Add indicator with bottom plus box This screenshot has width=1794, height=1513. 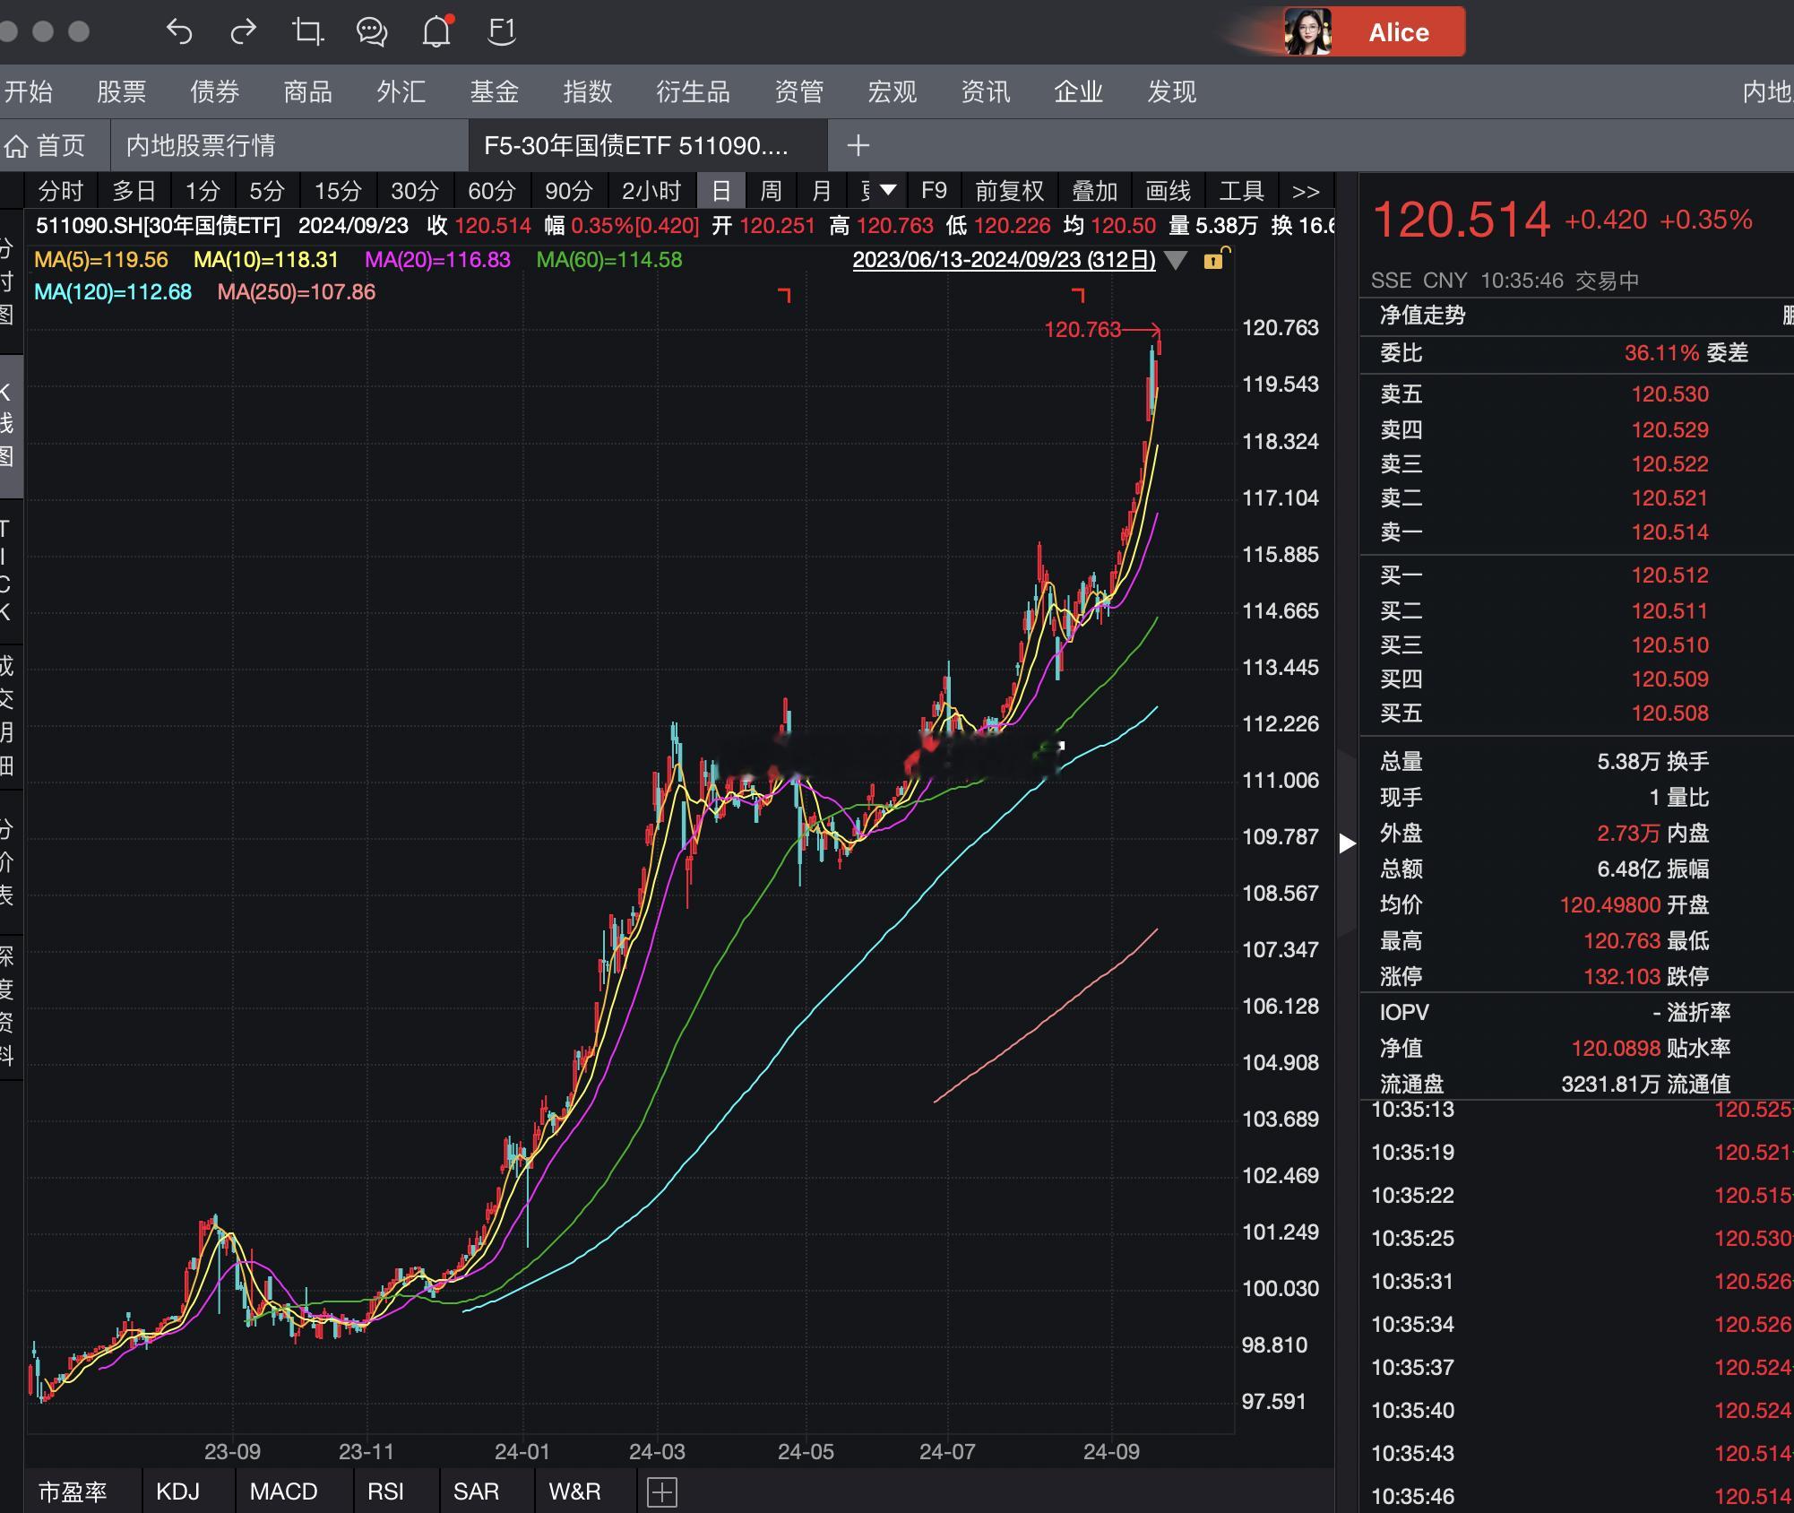coord(661,1491)
